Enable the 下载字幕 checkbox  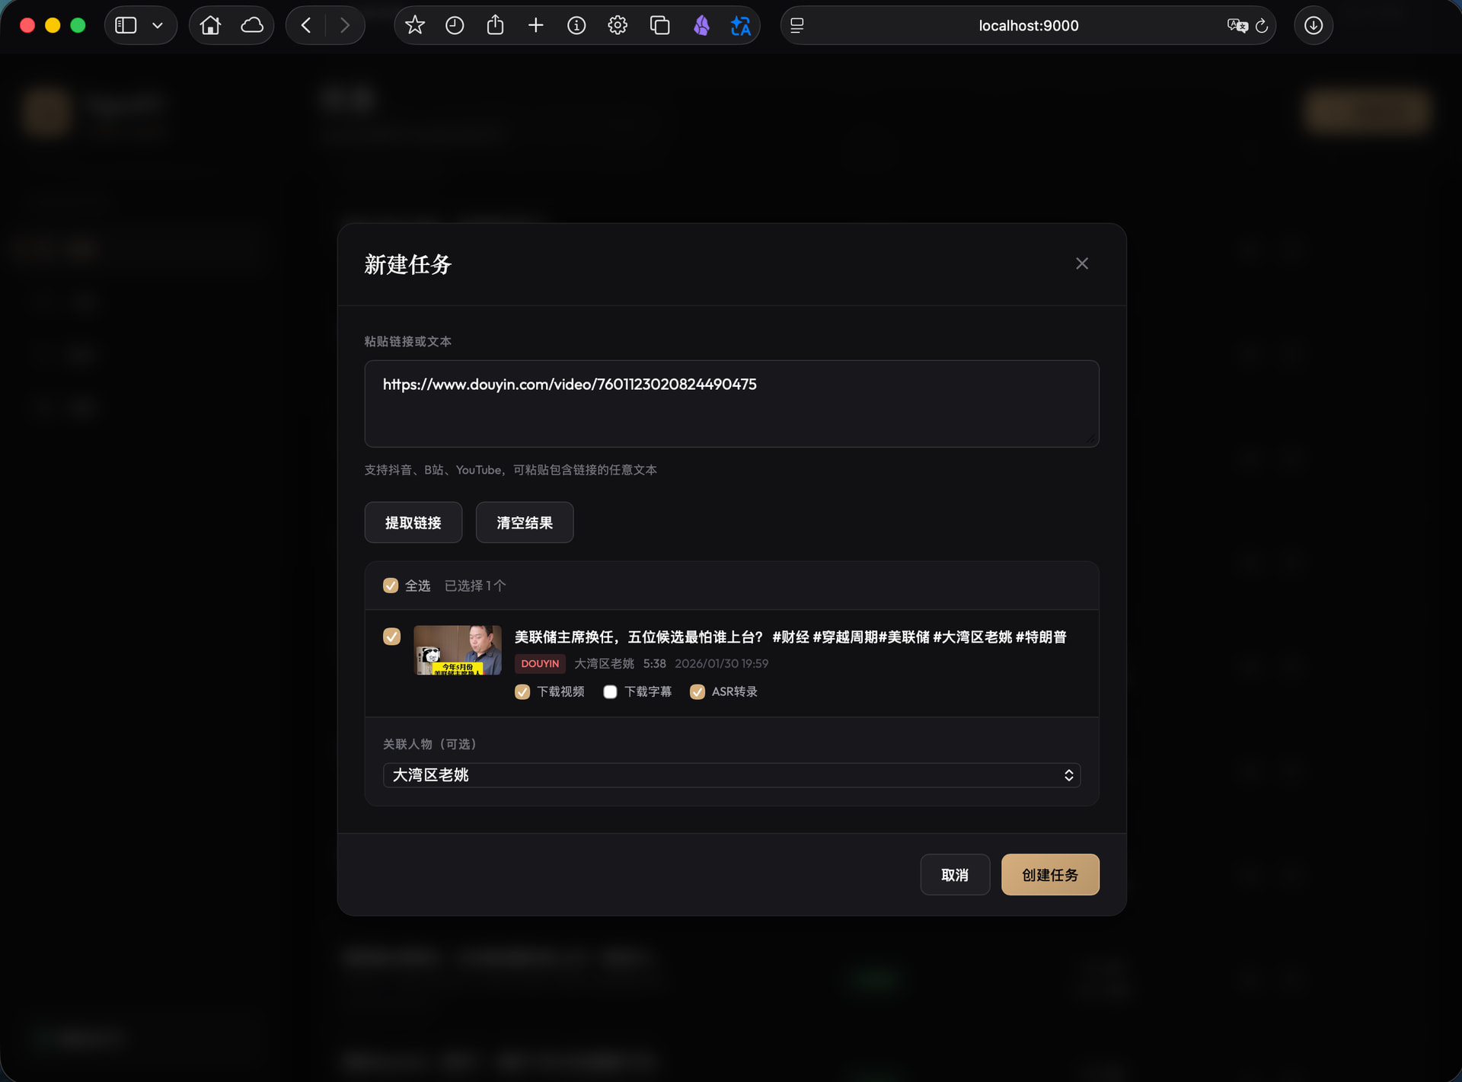(610, 691)
